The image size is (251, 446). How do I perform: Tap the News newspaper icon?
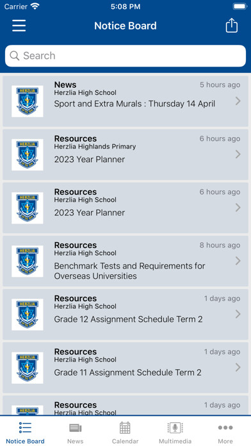(76, 428)
